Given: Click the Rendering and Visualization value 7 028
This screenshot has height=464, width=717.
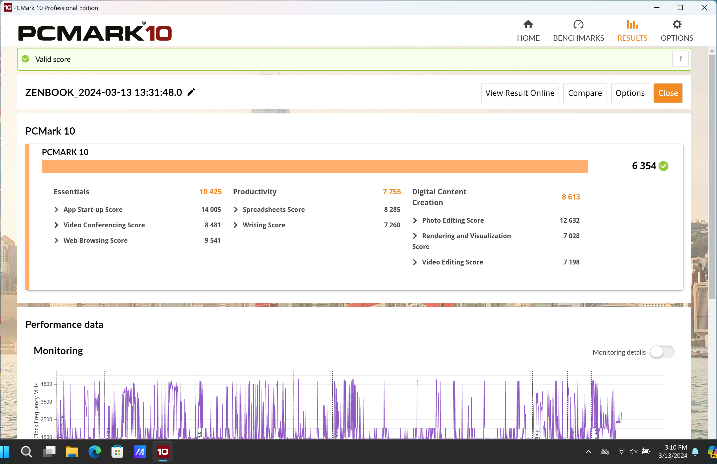Looking at the screenshot, I should click(x=571, y=236).
